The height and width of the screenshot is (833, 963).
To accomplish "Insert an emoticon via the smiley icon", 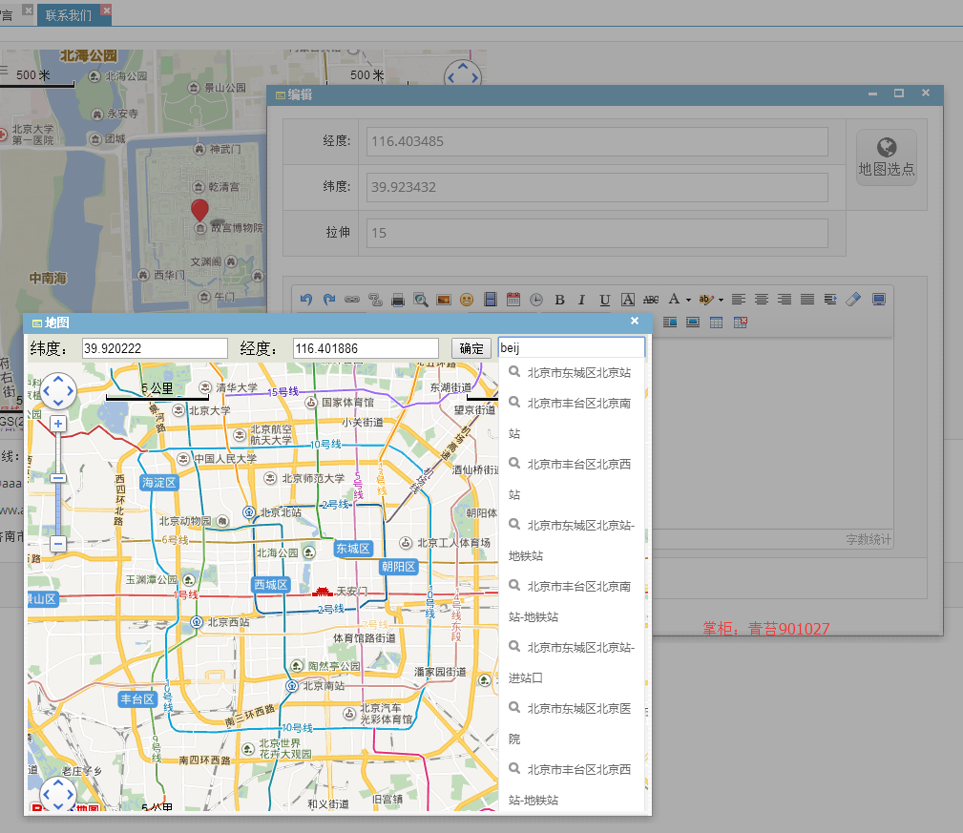I will coord(467,300).
